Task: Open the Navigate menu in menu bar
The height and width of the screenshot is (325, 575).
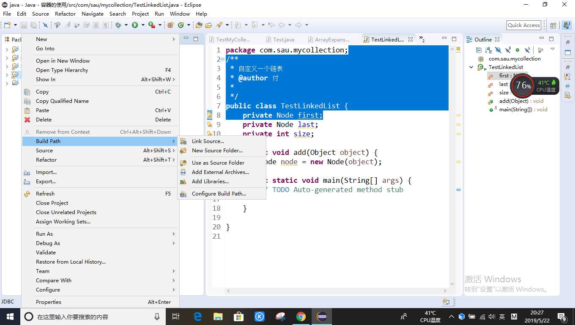Action: (93, 14)
